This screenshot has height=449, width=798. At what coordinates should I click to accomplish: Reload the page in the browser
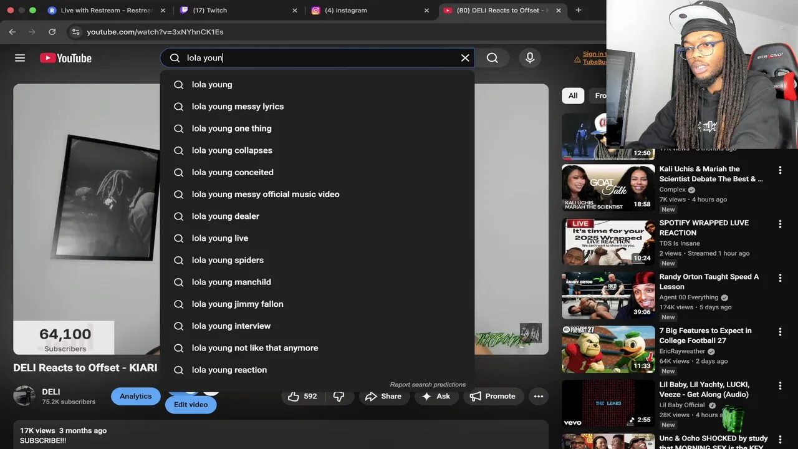coord(52,32)
